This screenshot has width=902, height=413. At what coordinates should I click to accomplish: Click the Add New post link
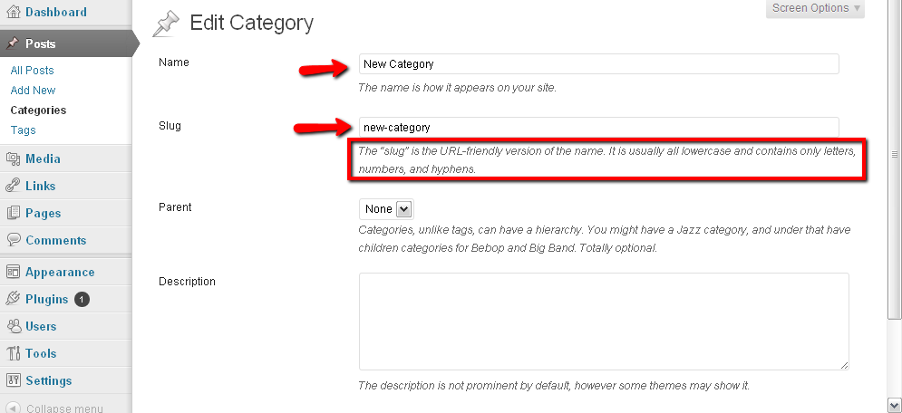click(x=33, y=91)
